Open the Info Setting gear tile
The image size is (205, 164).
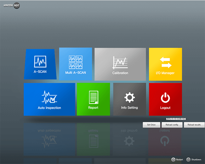(x=129, y=99)
